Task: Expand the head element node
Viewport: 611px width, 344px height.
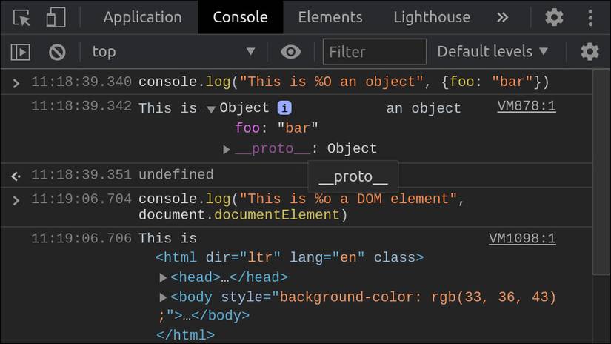Action: tap(164, 278)
